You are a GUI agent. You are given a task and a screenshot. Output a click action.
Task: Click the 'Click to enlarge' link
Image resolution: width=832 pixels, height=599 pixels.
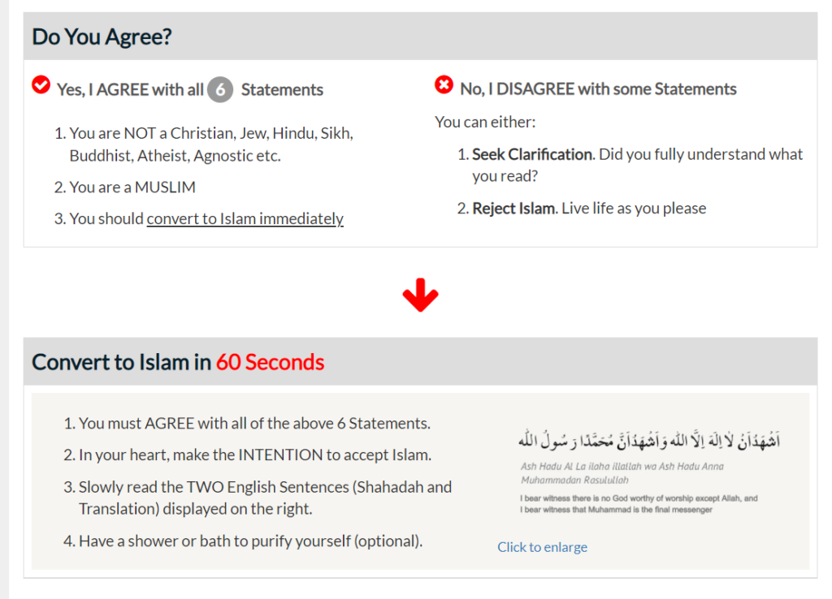pyautogui.click(x=542, y=546)
